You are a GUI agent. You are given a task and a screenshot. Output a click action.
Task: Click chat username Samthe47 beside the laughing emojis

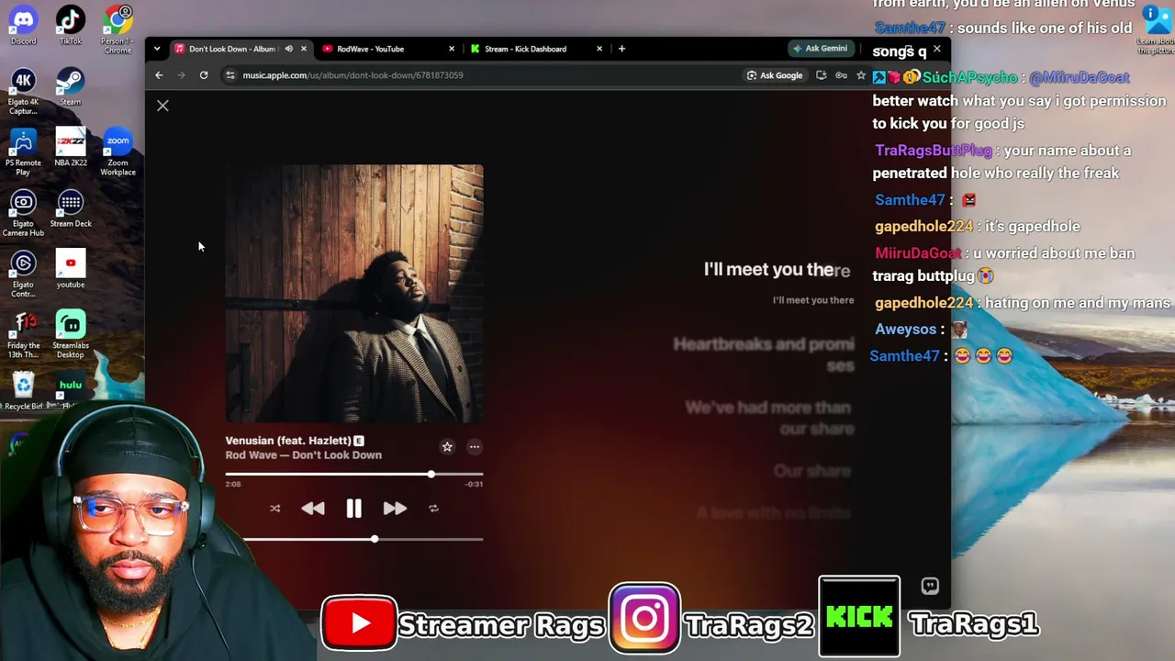(x=905, y=356)
